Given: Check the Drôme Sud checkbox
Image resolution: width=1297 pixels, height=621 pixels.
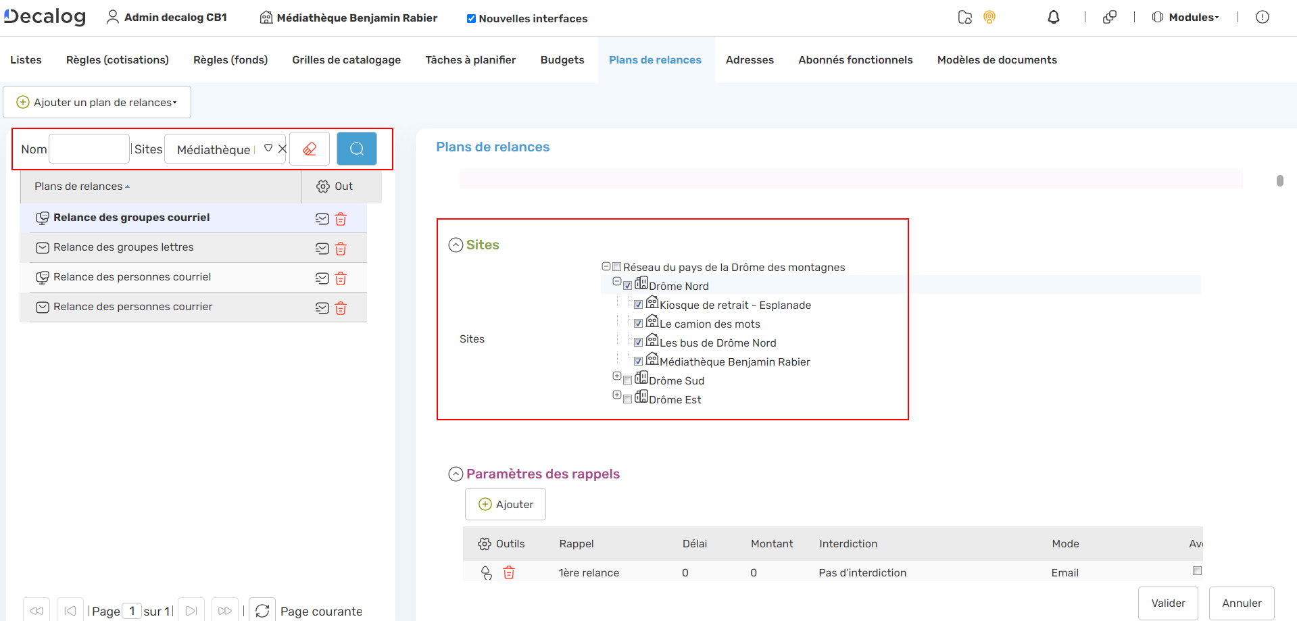Looking at the screenshot, I should tap(627, 380).
